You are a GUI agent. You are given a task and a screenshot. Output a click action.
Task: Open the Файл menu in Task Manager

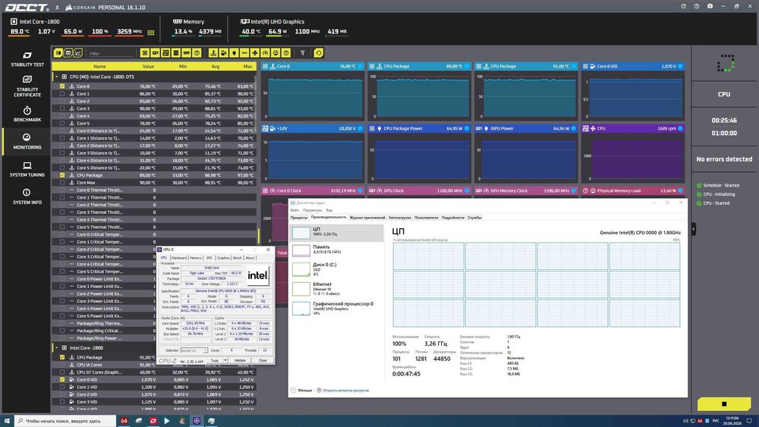click(x=294, y=210)
